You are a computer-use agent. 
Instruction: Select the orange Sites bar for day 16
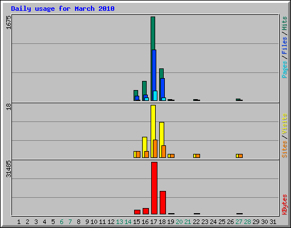click(x=147, y=154)
